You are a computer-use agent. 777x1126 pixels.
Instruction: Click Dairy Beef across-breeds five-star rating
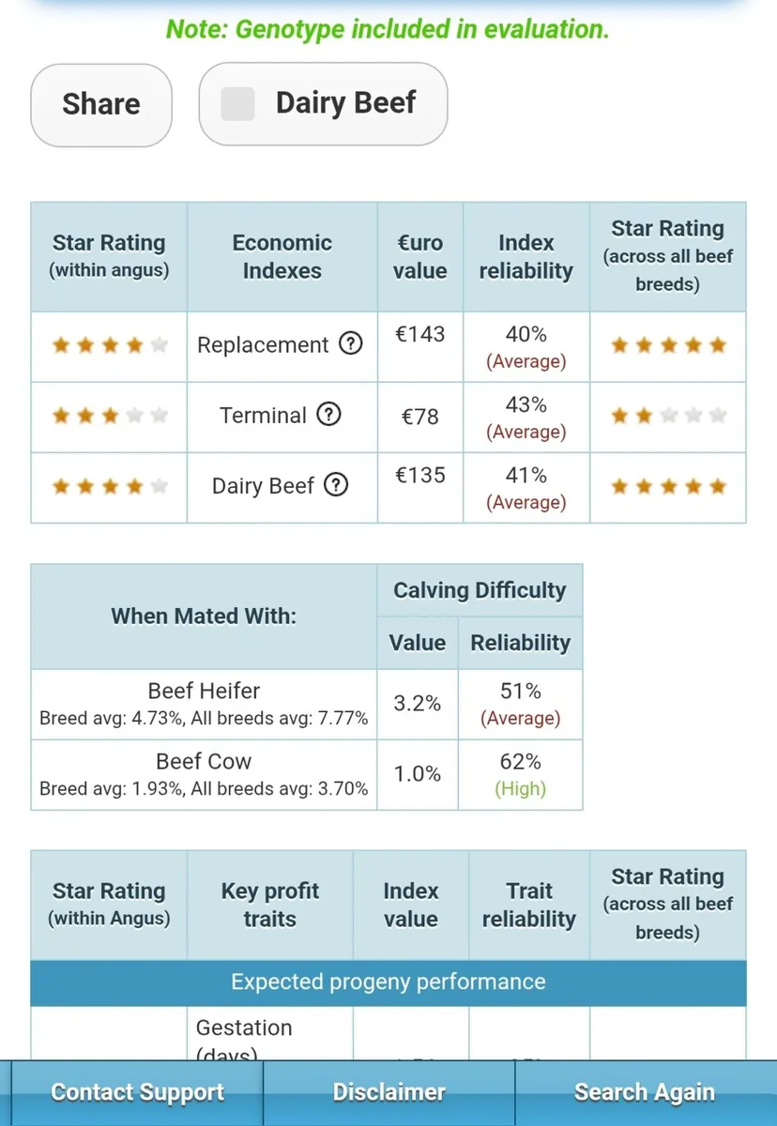(668, 486)
